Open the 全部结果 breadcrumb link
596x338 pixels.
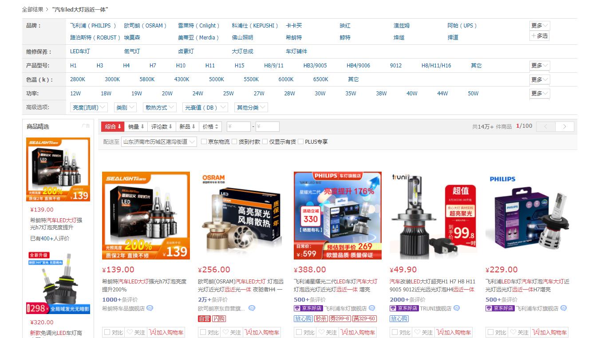(33, 9)
